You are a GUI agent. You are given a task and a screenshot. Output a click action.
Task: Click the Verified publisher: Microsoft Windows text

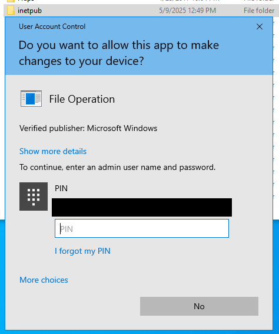(88, 128)
